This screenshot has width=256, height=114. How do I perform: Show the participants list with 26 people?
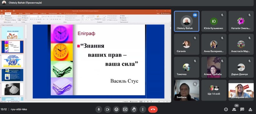[234, 109]
